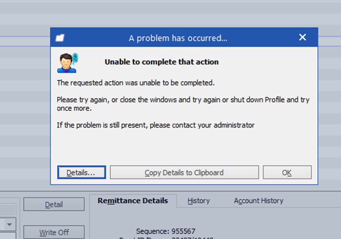Screen dimensions: 341x239
Task: Open the History tab
Action: [198, 201]
